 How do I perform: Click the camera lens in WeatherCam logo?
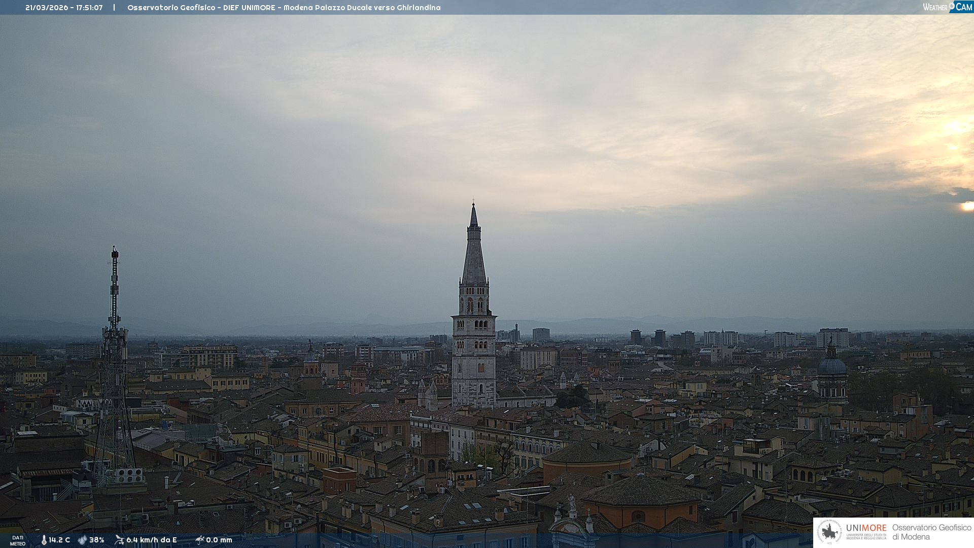click(x=952, y=6)
